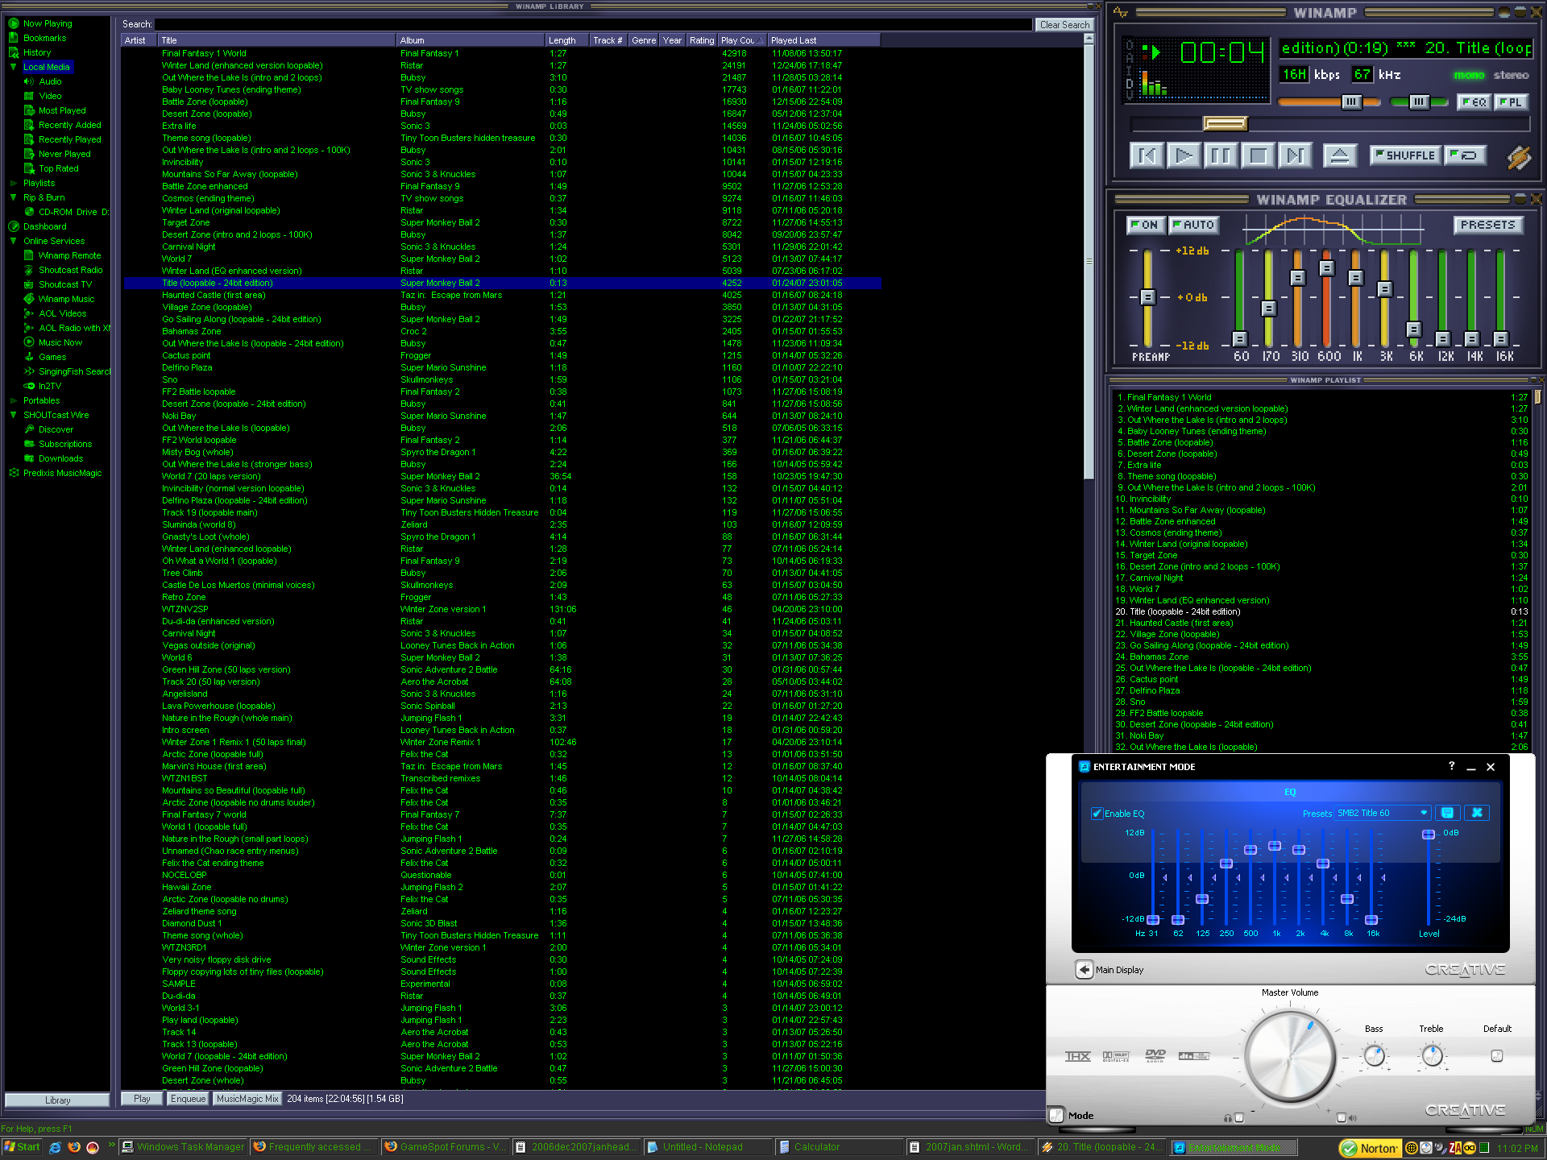Select Haunted Castle (first area) in library list
The height and width of the screenshot is (1160, 1547).
point(503,295)
